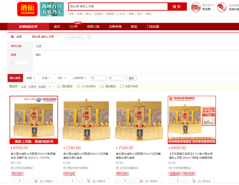Click the flash-sale tag under ¥7588.00 product

coord(123,174)
